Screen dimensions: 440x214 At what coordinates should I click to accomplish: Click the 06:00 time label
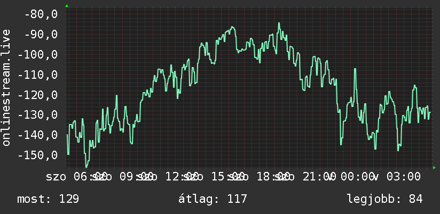[90, 177]
